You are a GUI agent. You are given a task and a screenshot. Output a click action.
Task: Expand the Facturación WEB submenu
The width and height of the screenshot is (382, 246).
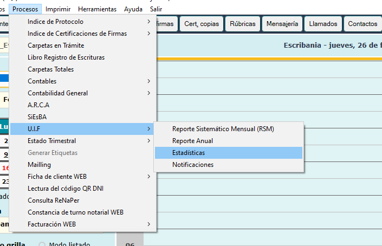click(x=51, y=224)
